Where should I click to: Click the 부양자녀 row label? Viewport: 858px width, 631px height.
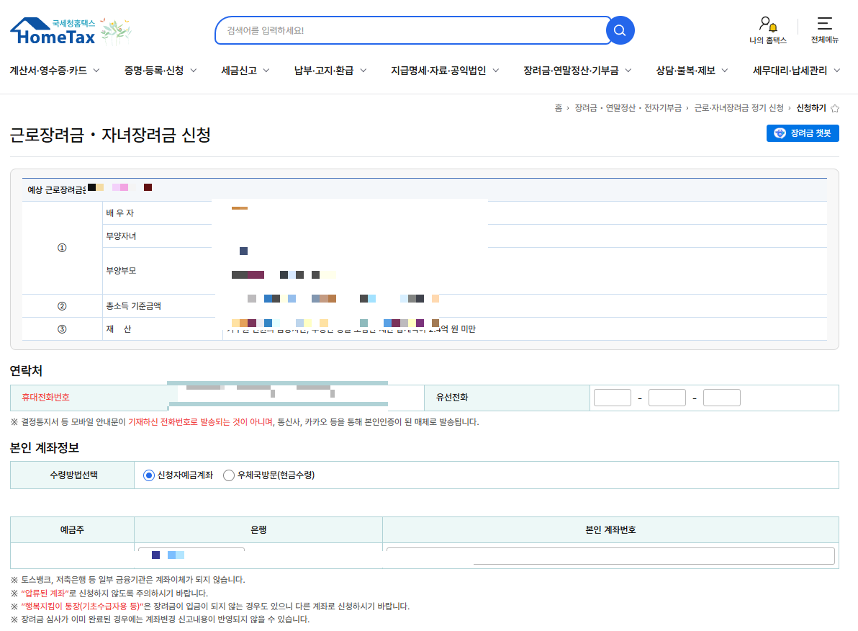pos(121,236)
